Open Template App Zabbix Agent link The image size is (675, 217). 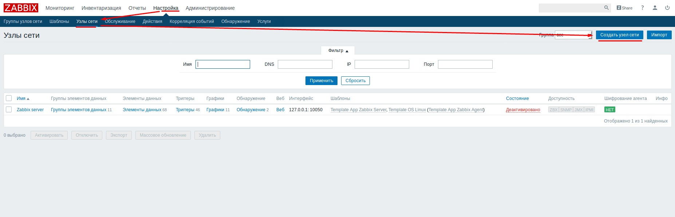coord(456,110)
